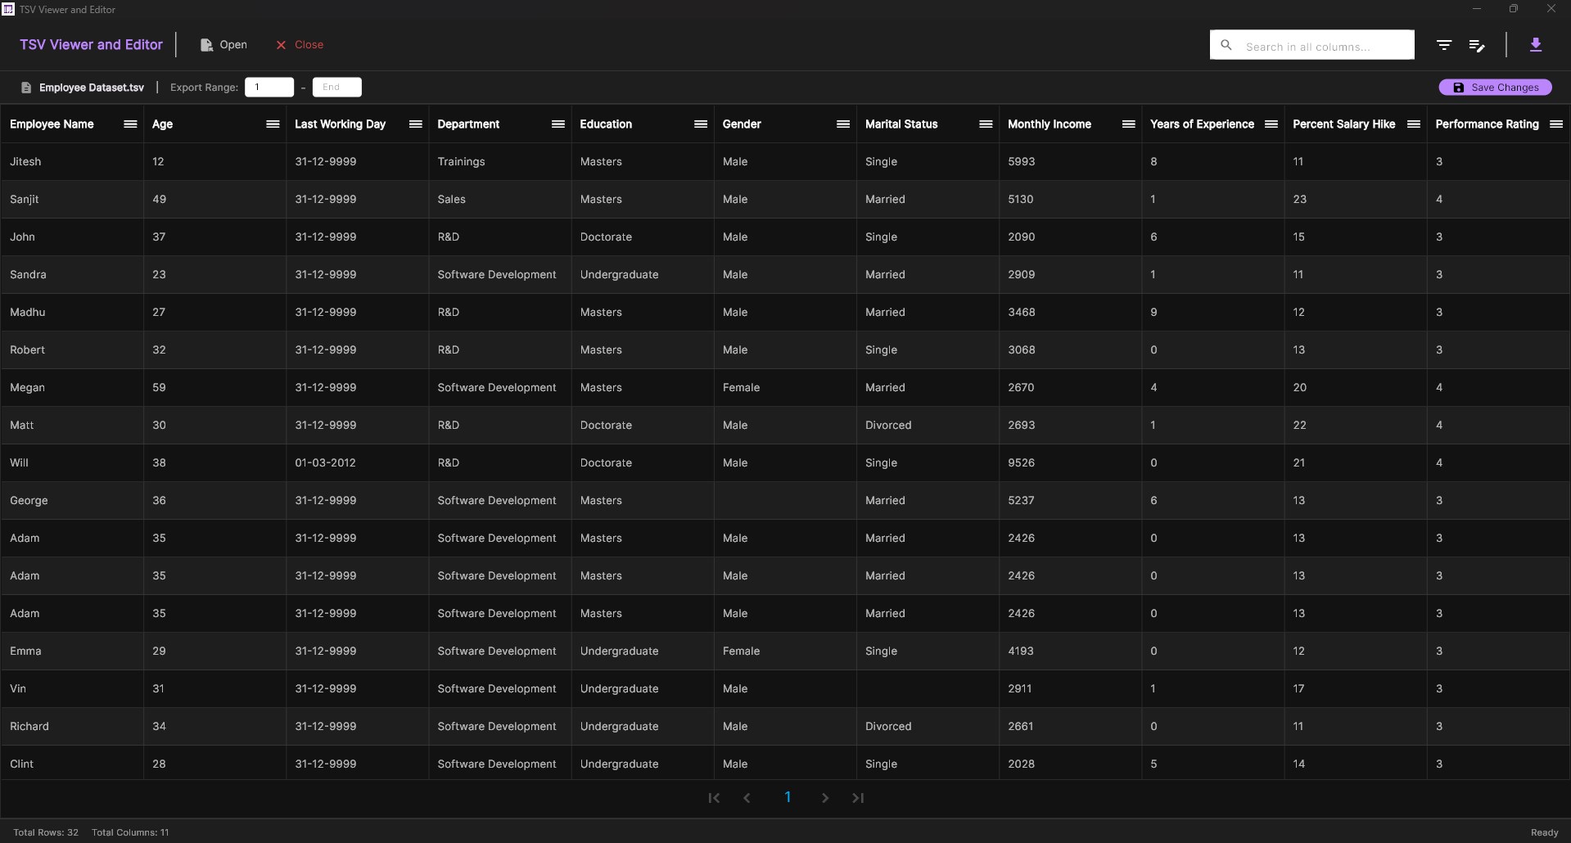The image size is (1571, 843).
Task: Click the name cell Megan
Action: tap(72, 388)
